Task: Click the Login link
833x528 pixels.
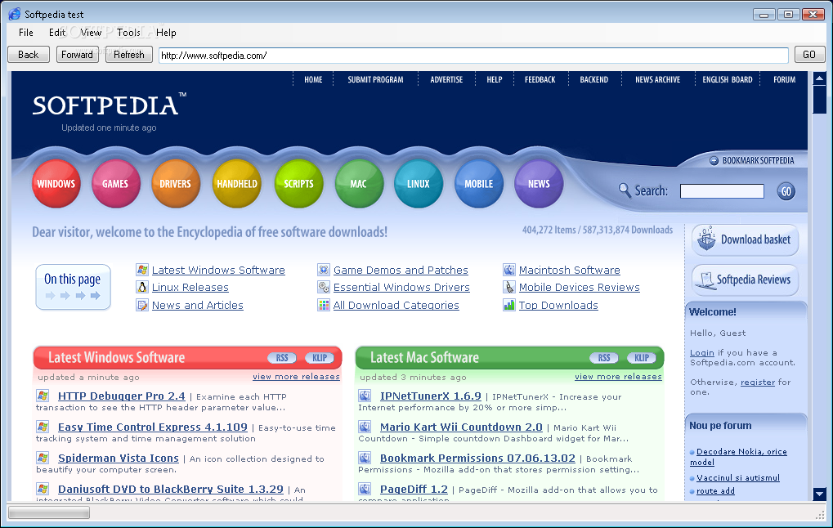Action: click(701, 353)
